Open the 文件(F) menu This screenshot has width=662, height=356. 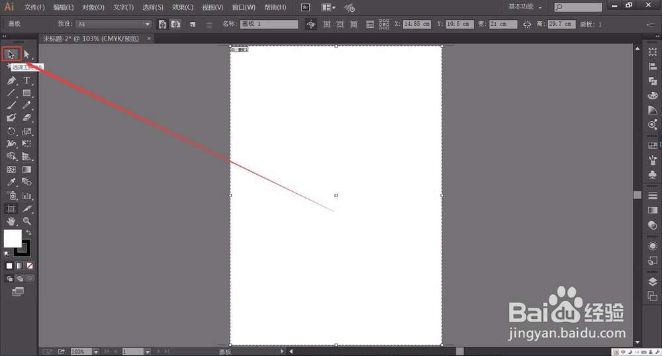click(x=34, y=7)
